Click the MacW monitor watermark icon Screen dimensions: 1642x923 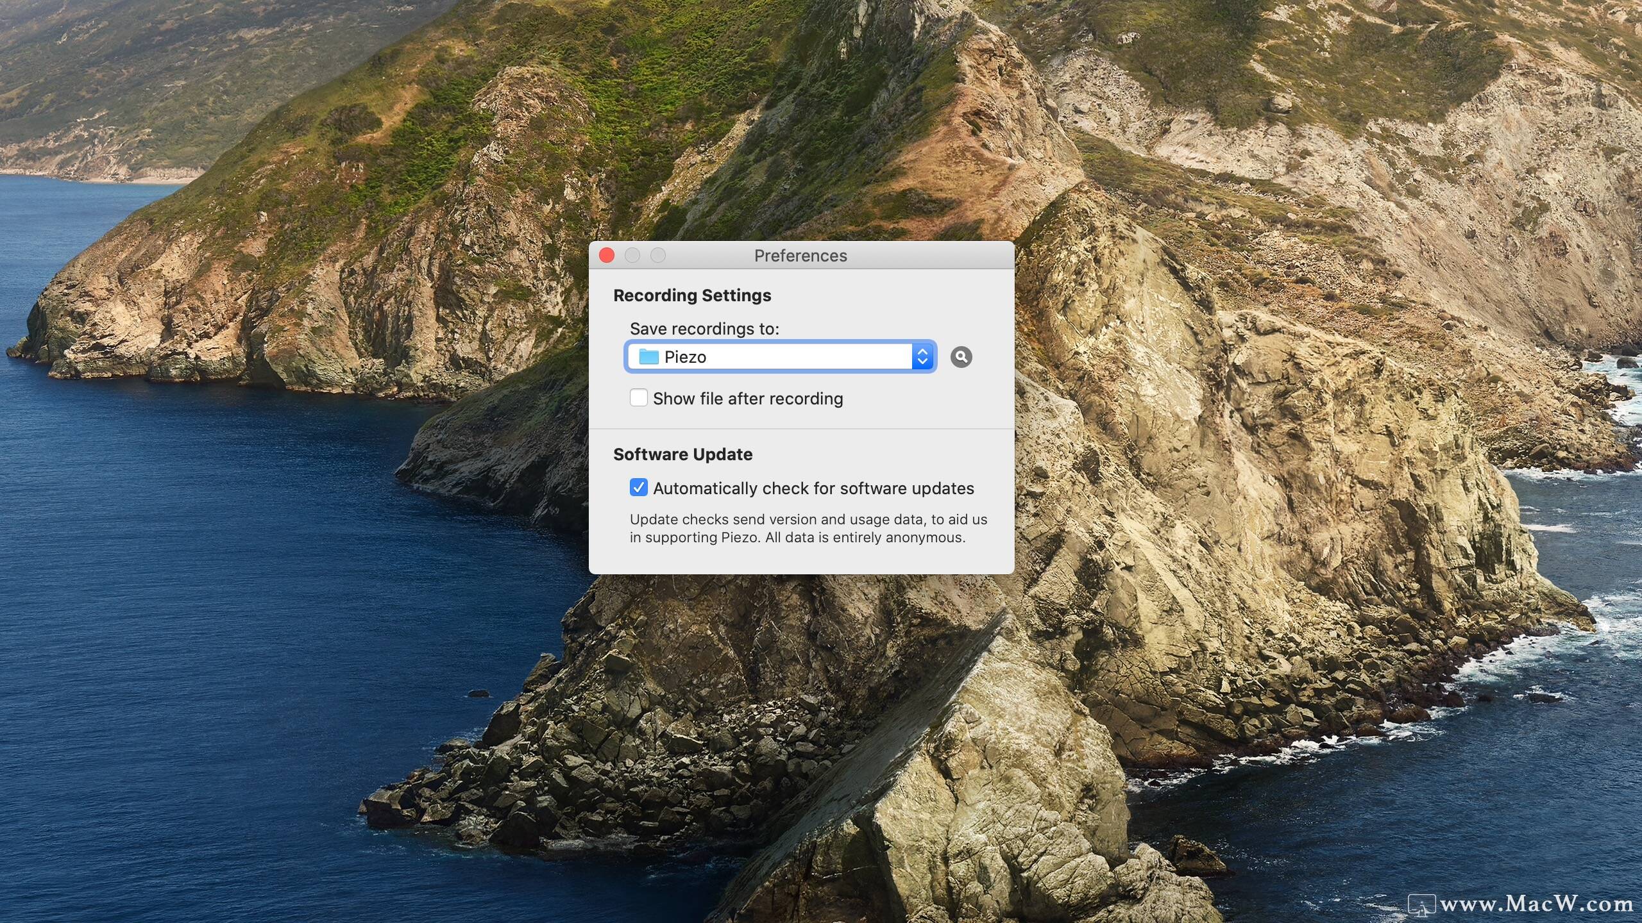tap(1421, 905)
